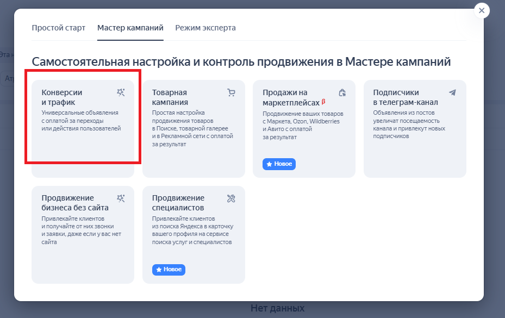The width and height of the screenshot is (505, 318).
Task: Open the Режим эксперта tab
Action: coord(205,28)
